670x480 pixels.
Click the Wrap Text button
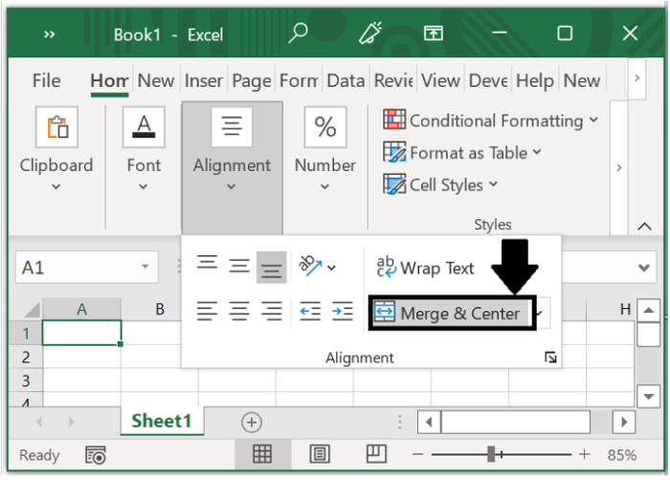click(x=424, y=269)
